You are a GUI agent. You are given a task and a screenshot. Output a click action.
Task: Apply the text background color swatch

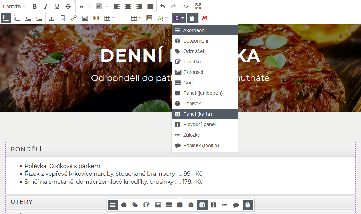pyautogui.click(x=98, y=6)
